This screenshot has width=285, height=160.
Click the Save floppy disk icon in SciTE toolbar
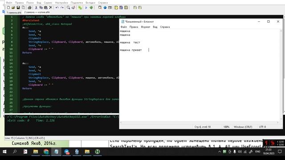pyautogui.click(x=18, y=8)
